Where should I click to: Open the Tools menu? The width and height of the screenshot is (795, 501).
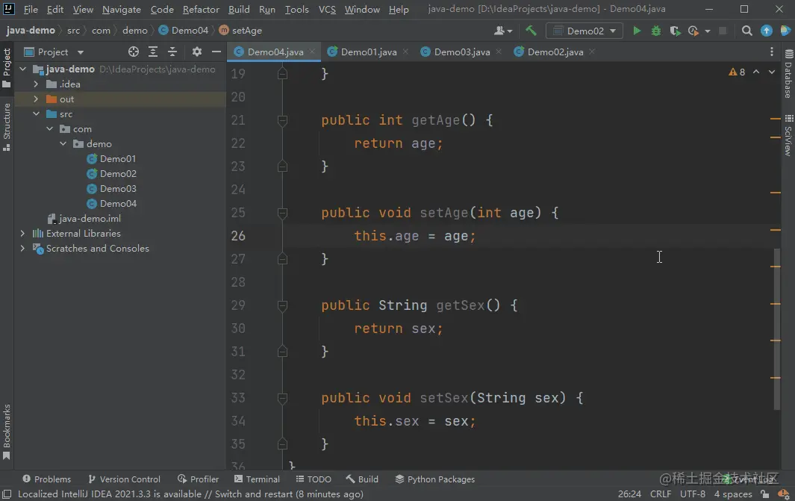tap(296, 9)
